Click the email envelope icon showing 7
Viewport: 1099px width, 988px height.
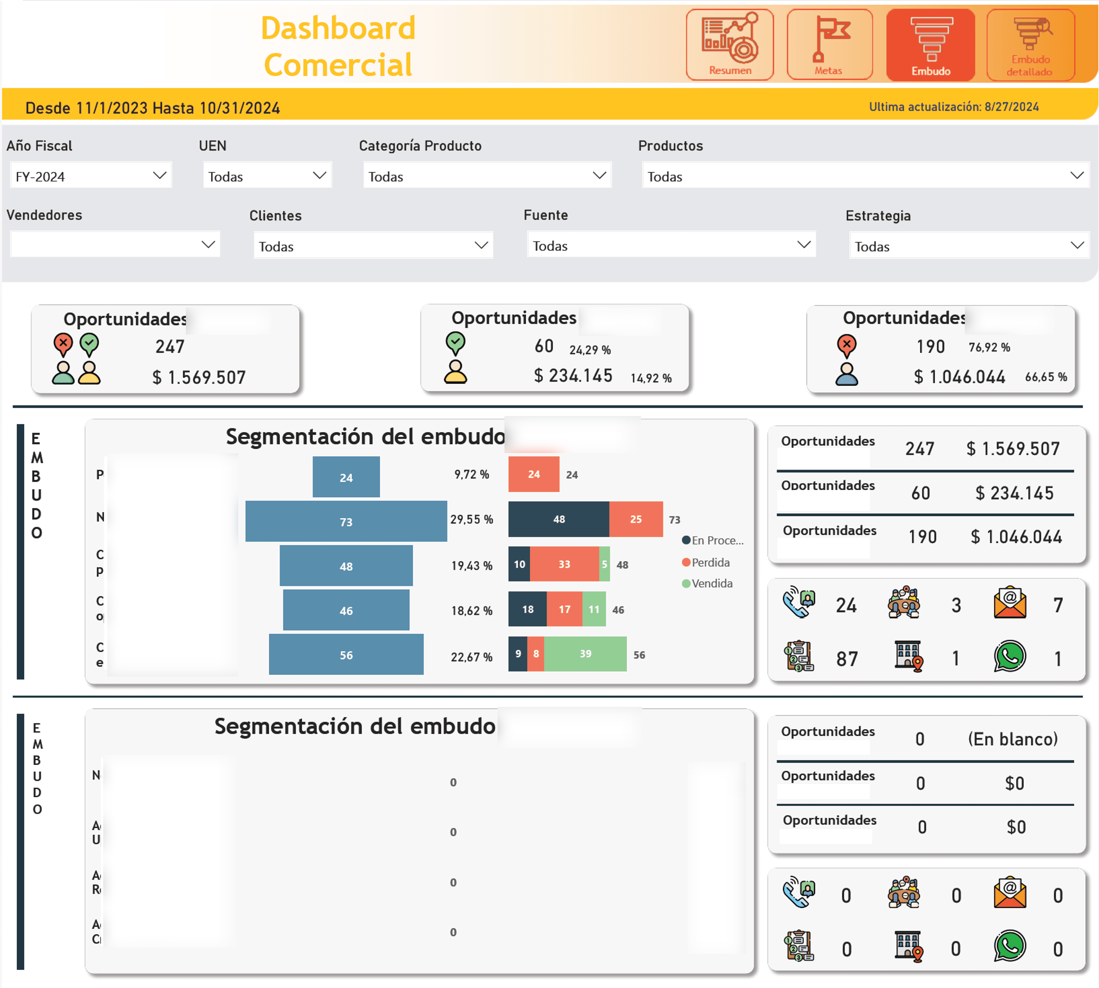[1009, 602]
